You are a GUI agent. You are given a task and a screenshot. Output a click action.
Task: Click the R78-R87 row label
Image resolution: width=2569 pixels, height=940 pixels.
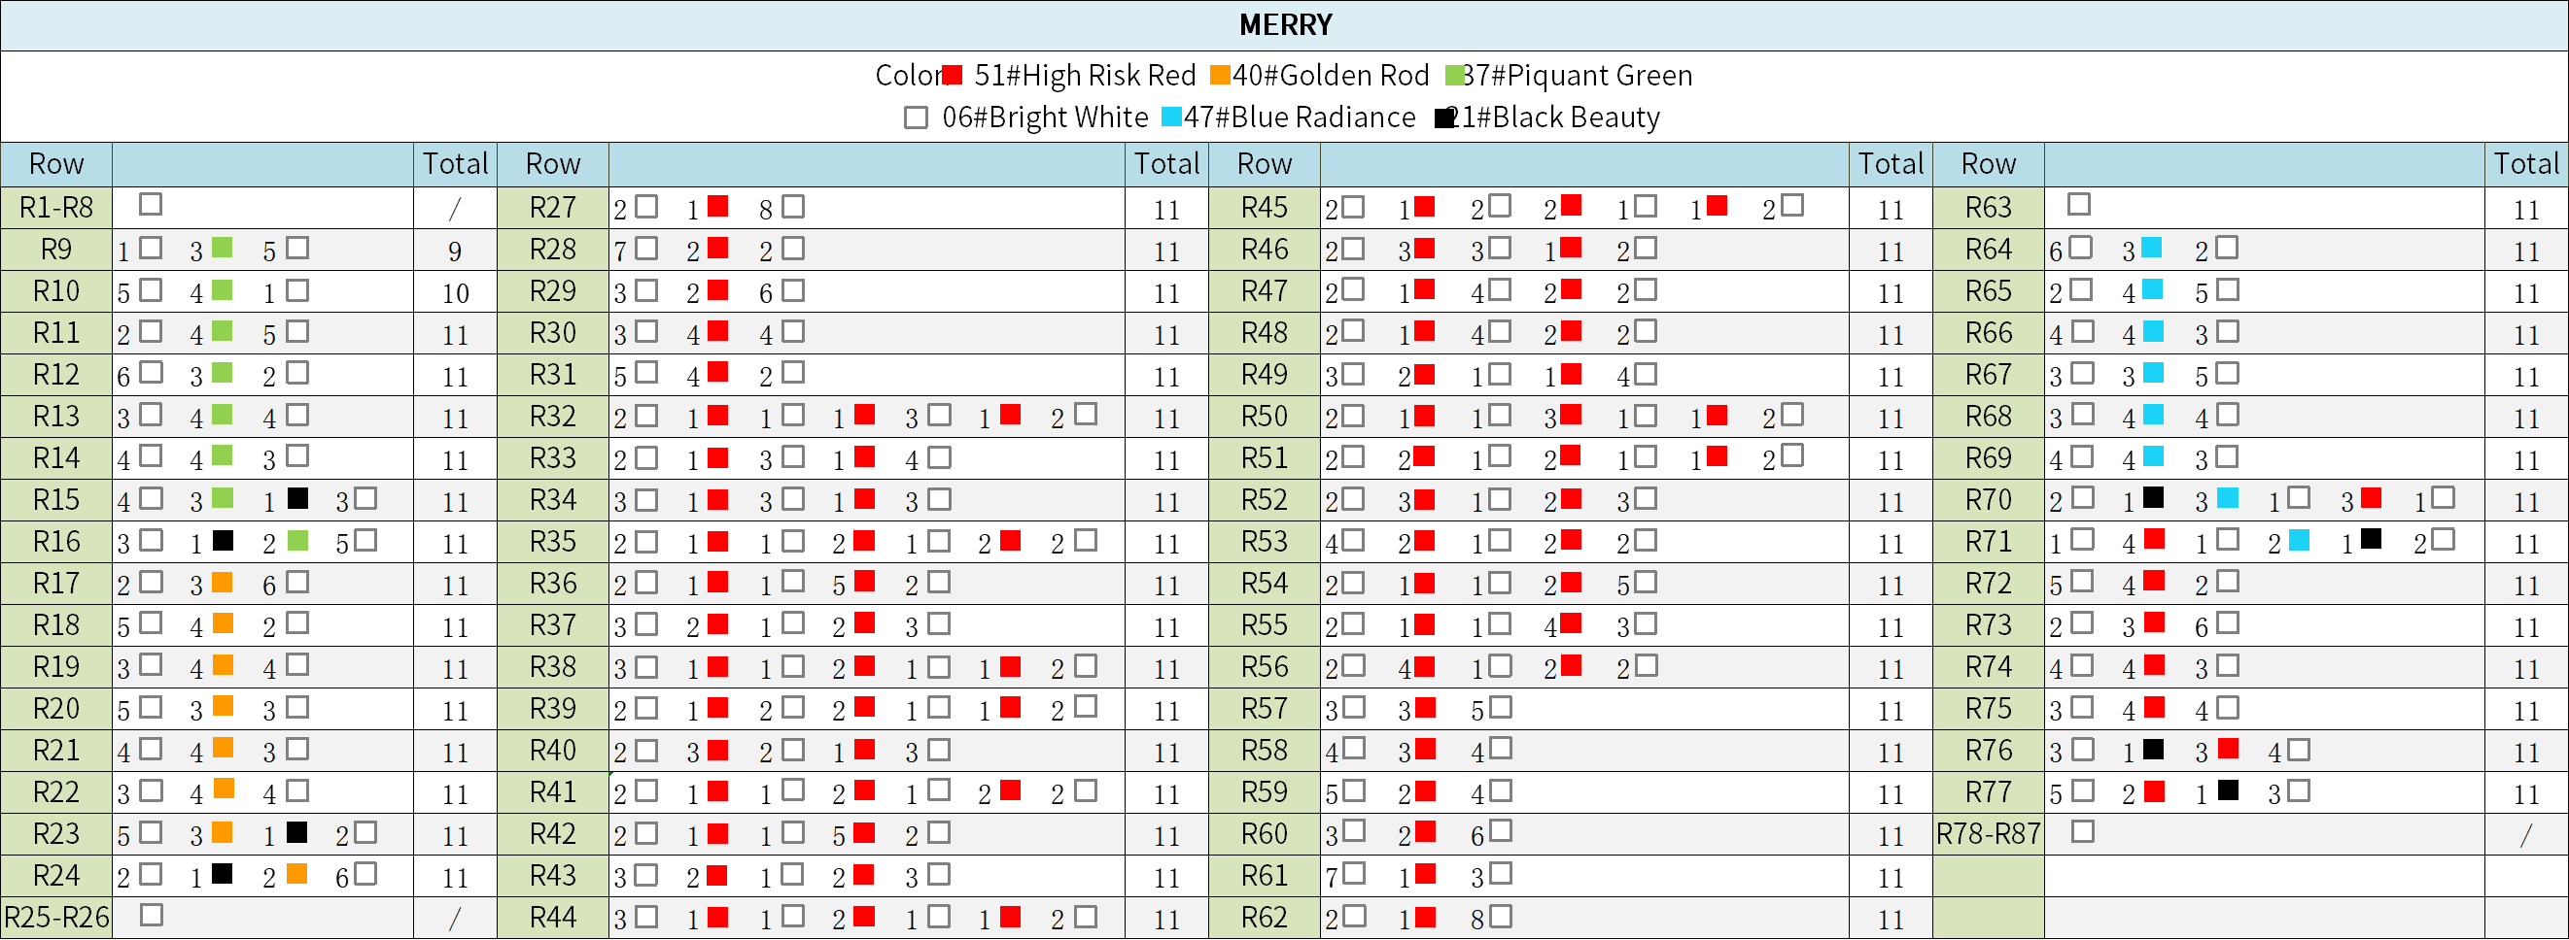(x=1988, y=834)
